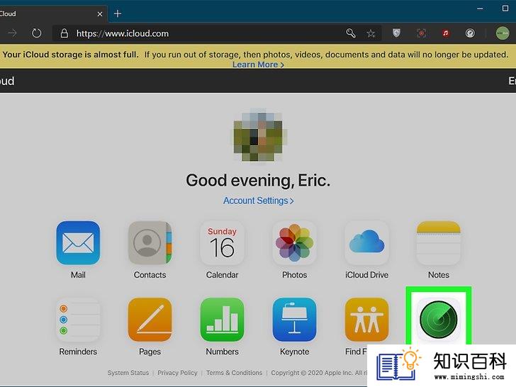516x387 pixels.
Task: Open Account Settings link
Action: point(258,201)
